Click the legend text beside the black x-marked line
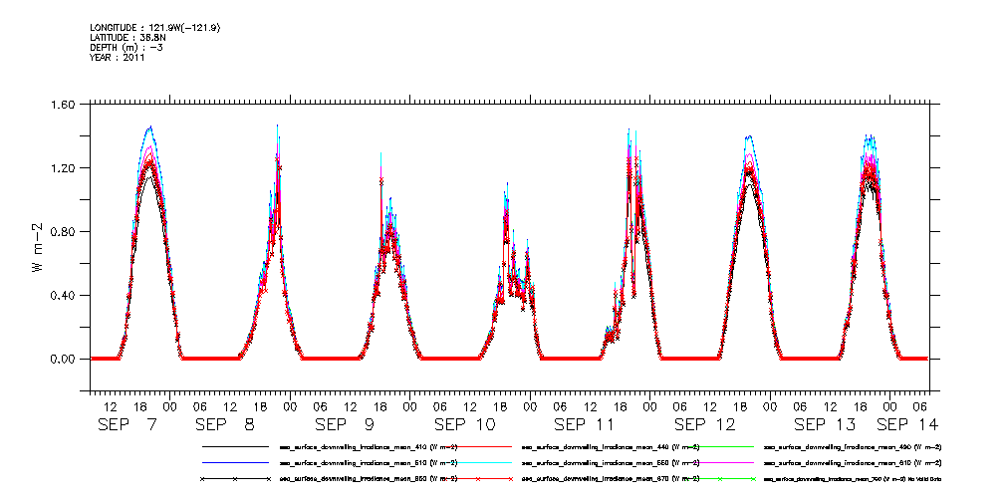1005x502 pixels. 369,479
